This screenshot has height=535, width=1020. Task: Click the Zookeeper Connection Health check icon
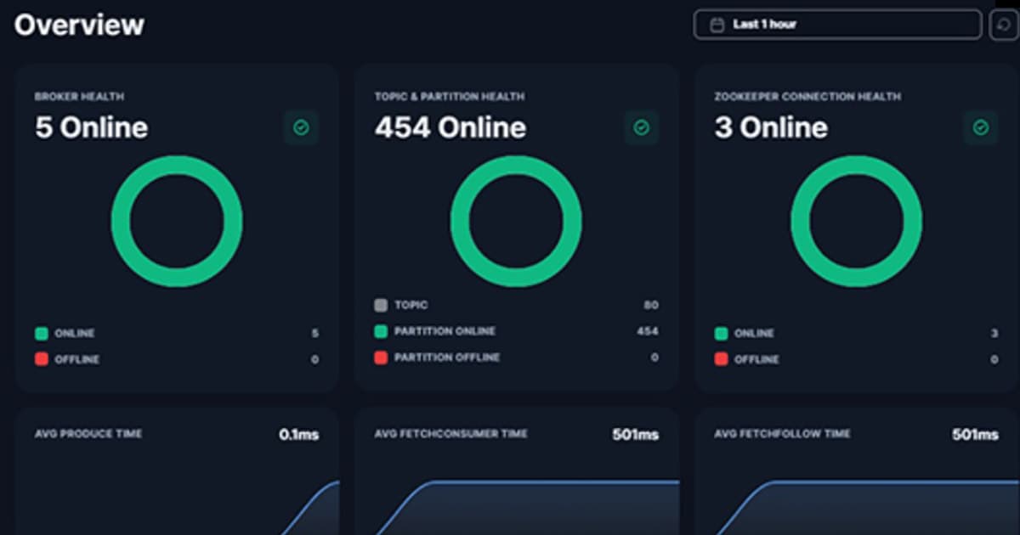click(982, 128)
